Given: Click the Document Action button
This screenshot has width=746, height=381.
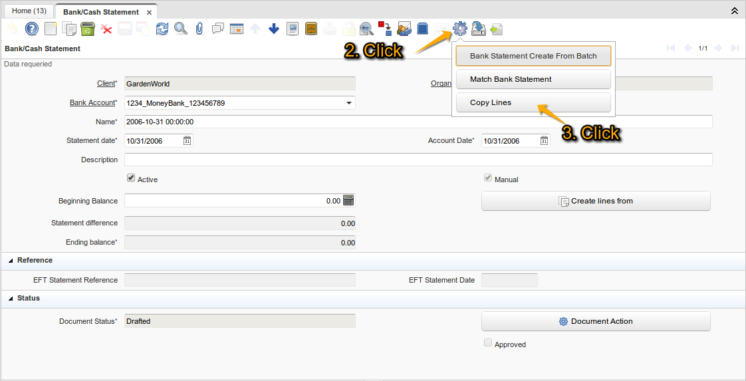Looking at the screenshot, I should point(596,321).
